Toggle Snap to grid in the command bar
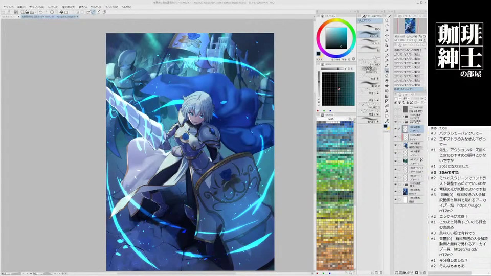 point(98,12)
